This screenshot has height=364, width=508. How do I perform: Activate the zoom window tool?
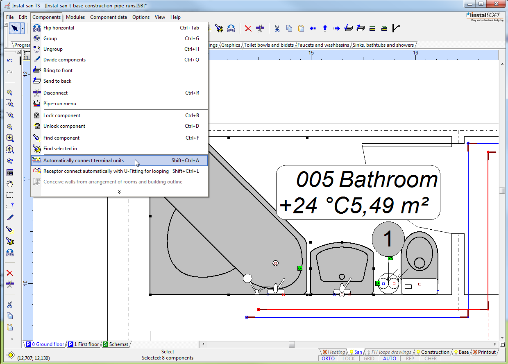click(x=10, y=104)
